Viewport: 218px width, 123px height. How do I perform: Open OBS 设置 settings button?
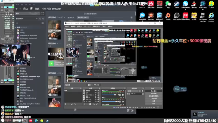pyautogui.click(x=153, y=101)
